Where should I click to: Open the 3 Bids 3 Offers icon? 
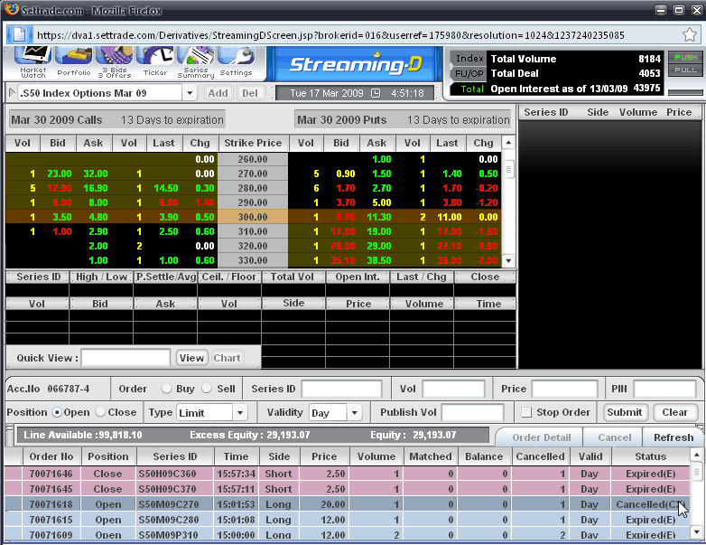coord(115,61)
